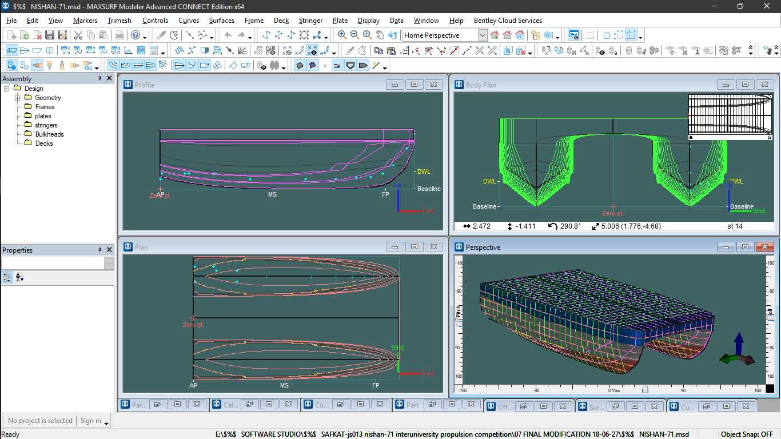781x439 pixels.
Task: Open the Calculations toolbar options arrow
Action: 163,52
